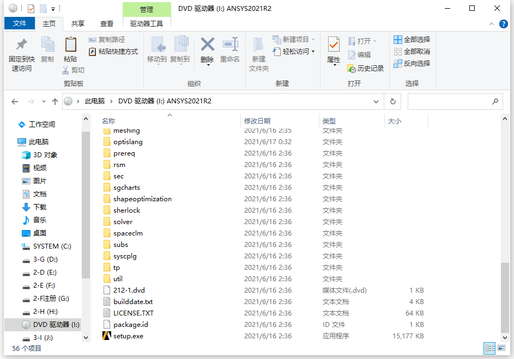Image resolution: width=514 pixels, height=359 pixels.
Task: Click Copy path (复制路径)
Action: click(107, 40)
